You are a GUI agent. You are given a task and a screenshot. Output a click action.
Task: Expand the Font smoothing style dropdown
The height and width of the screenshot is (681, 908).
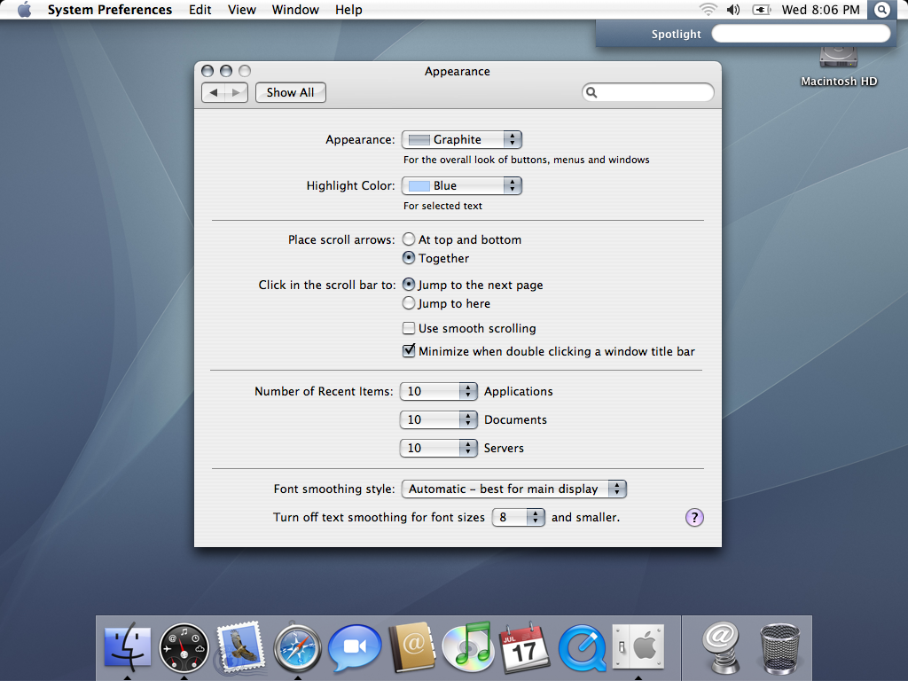[x=514, y=489]
